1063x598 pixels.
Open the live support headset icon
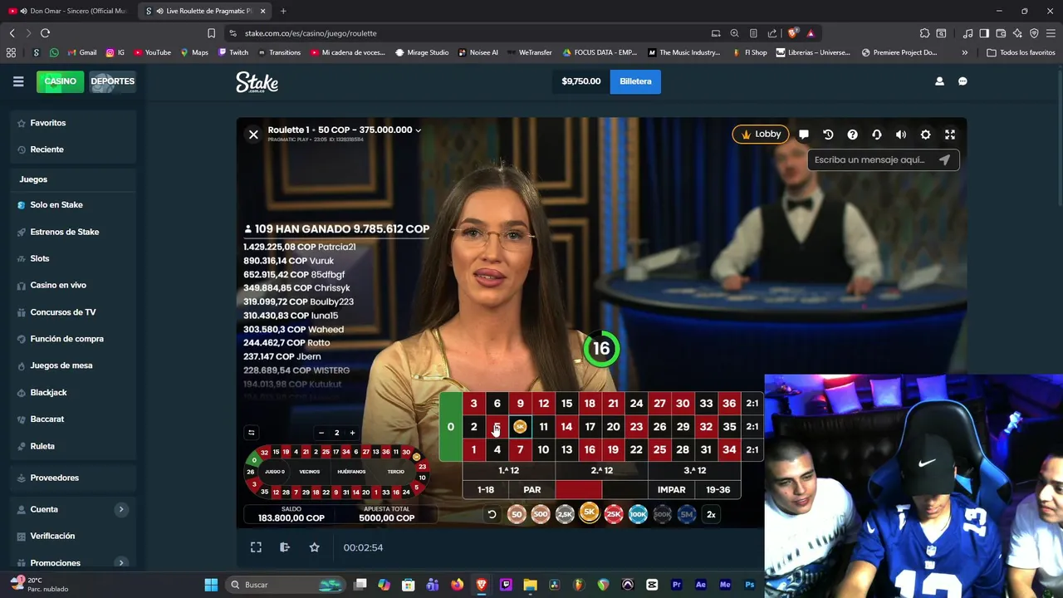click(876, 135)
